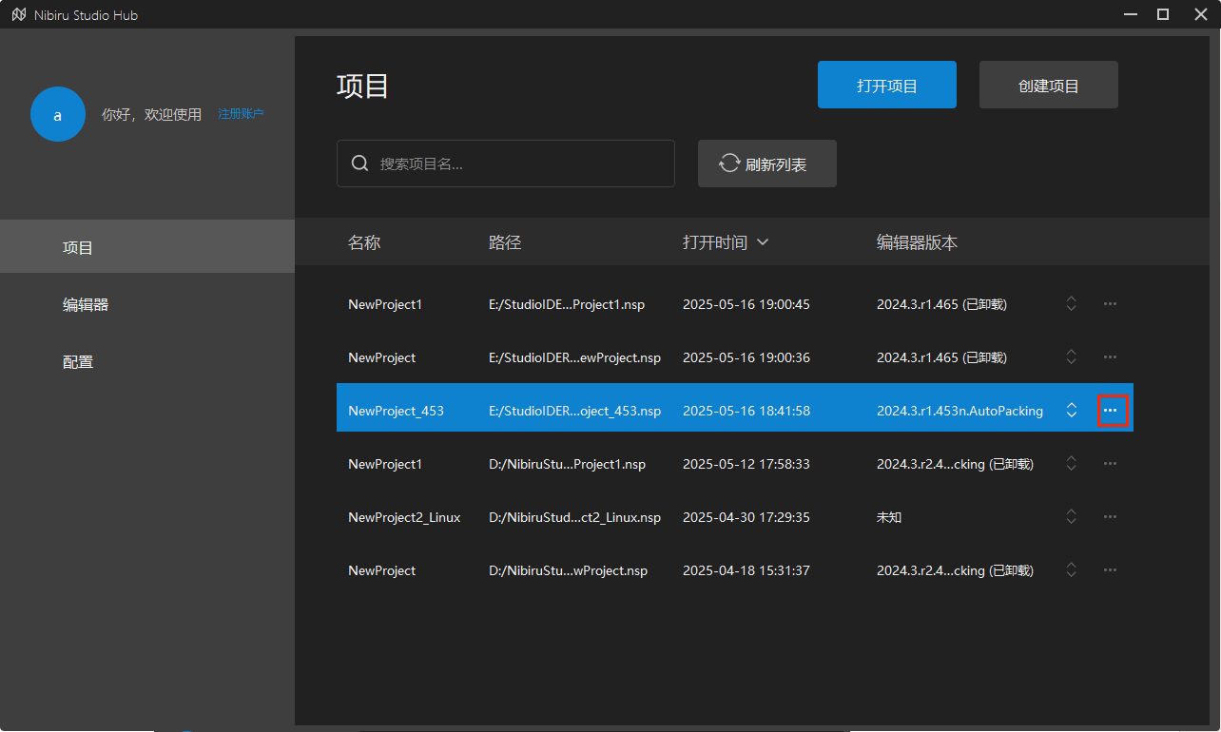Follow the 注册账户 link
Image resolution: width=1221 pixels, height=732 pixels.
241,114
